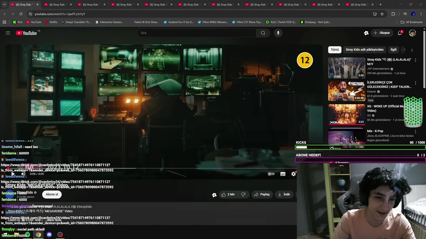
Task: Open the YouTube guide hamburger menu
Action: click(8, 33)
